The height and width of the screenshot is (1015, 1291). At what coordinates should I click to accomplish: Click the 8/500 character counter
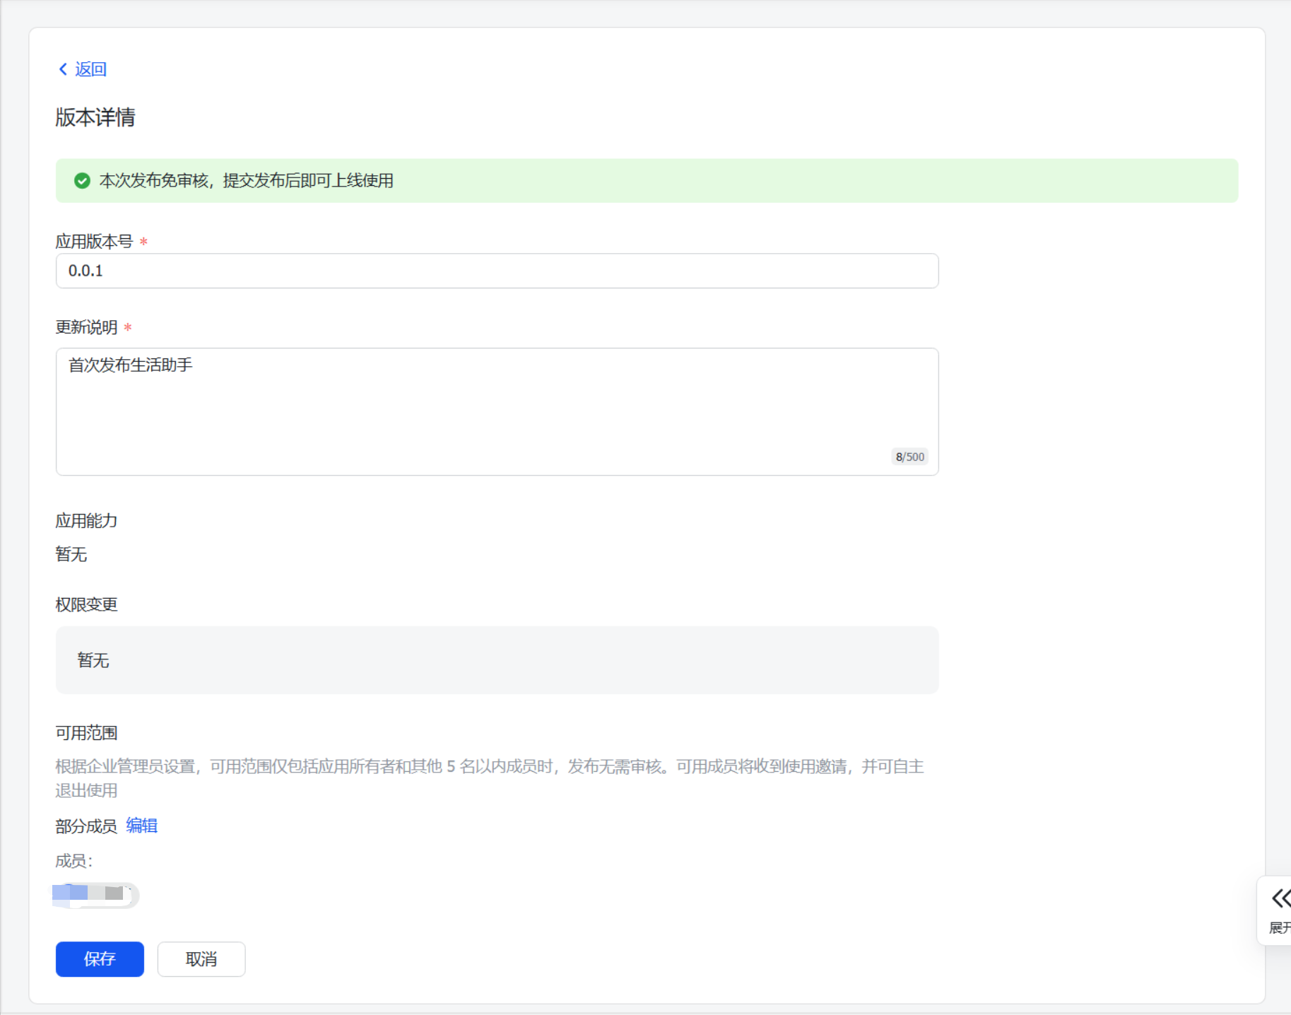[909, 457]
